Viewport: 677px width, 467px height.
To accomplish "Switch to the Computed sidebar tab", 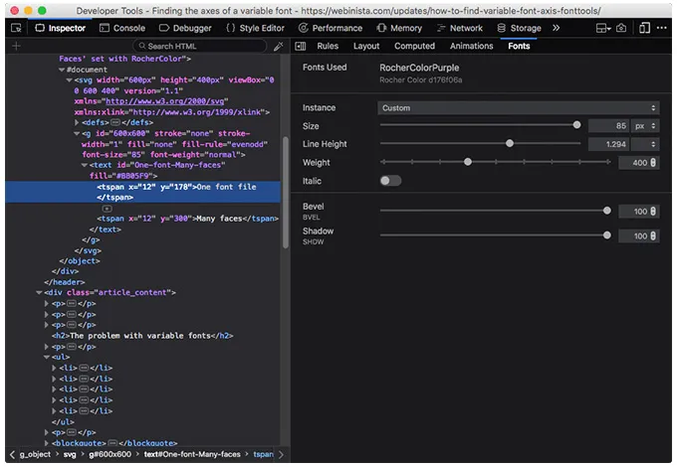I will (x=414, y=46).
